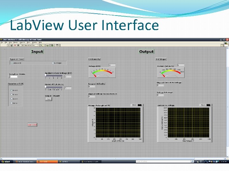The image size is (229, 171).
Task: Click the Applied V-Plate Voltage numeric field
Action: (x=68, y=77)
